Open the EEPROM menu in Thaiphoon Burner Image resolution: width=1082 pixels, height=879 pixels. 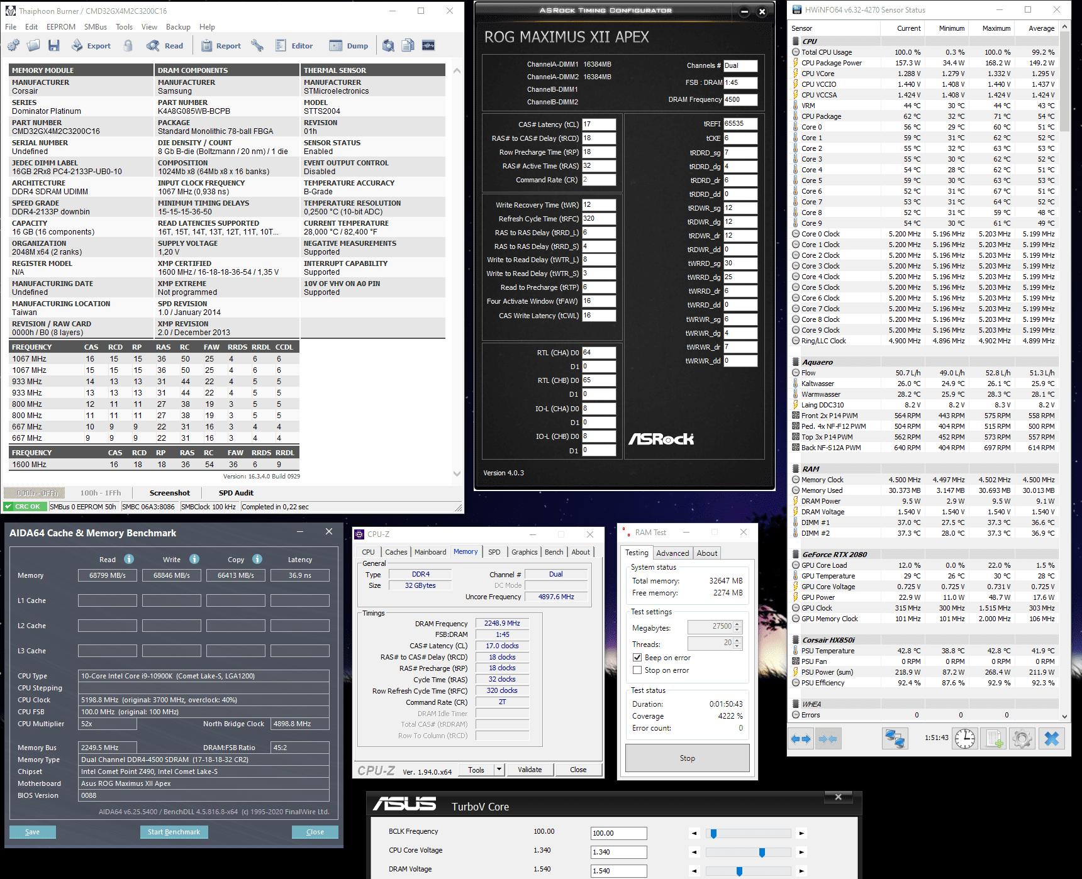tap(61, 27)
